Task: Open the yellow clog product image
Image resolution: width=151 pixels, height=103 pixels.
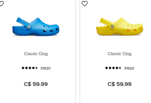Action: [120, 27]
